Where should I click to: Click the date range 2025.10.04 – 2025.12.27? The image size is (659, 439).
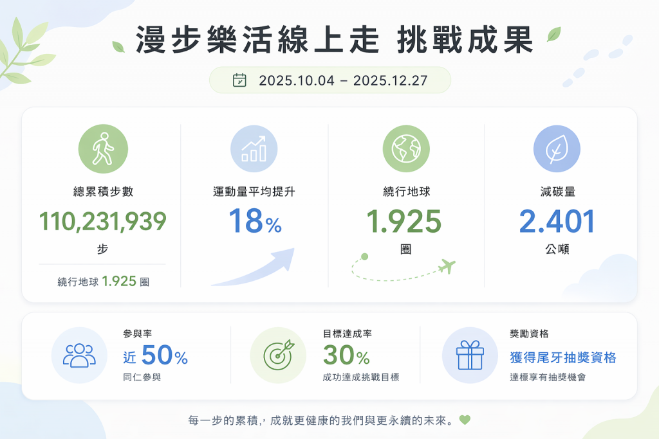(343, 81)
